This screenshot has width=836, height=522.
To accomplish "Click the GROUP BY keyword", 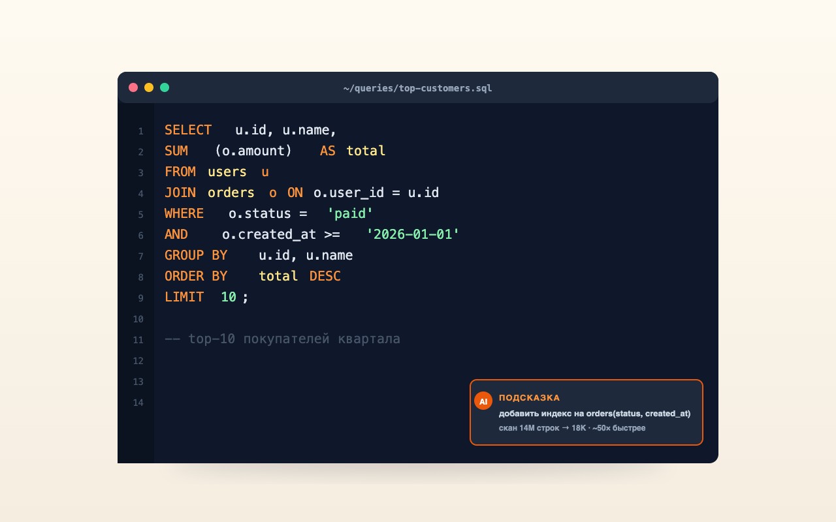I will (x=196, y=255).
